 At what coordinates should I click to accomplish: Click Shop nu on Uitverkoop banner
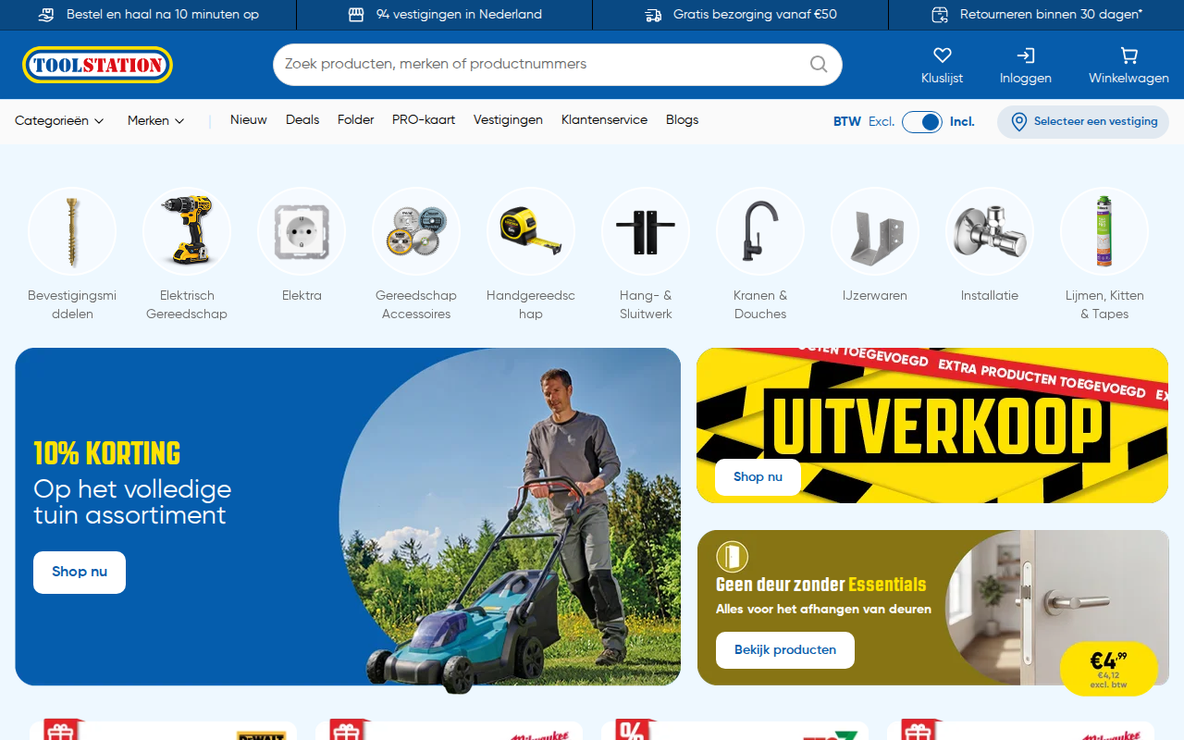pyautogui.click(x=758, y=477)
